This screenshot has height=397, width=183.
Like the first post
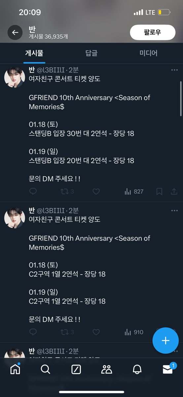(x=96, y=191)
